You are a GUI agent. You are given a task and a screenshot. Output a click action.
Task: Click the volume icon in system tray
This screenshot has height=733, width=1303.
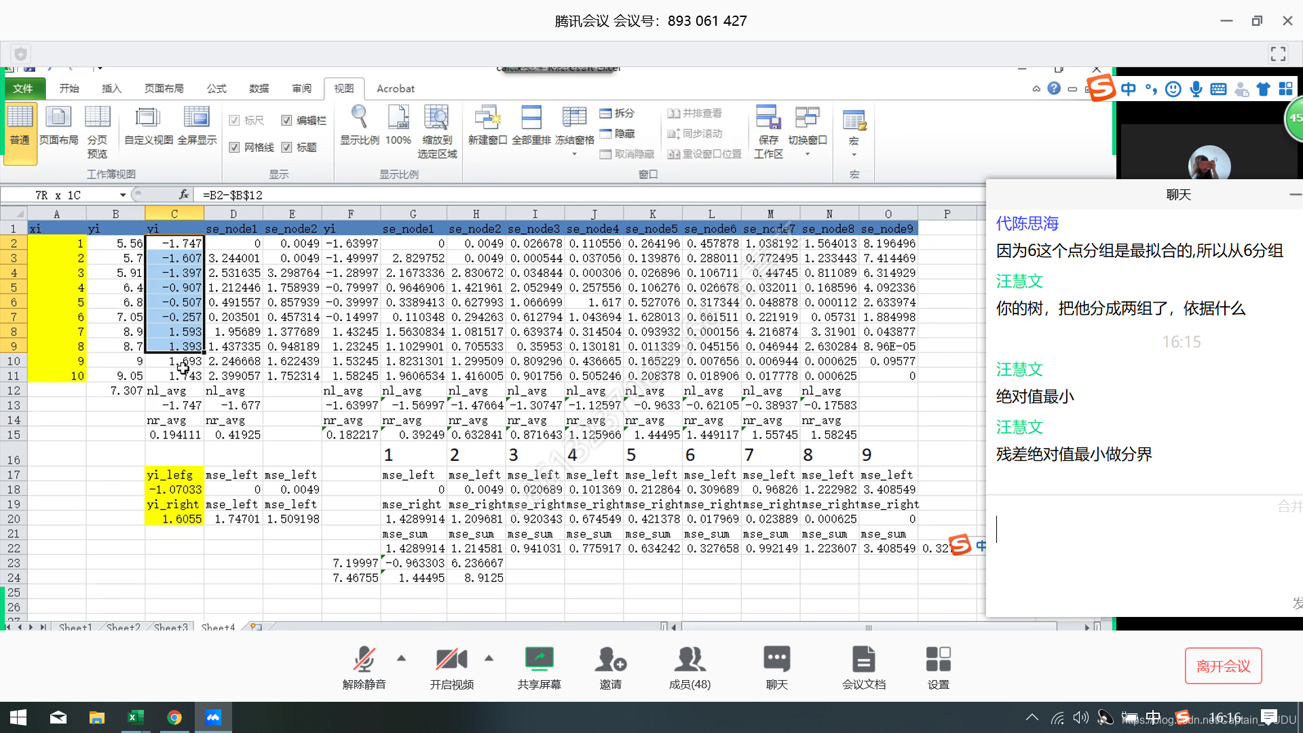click(x=1081, y=717)
